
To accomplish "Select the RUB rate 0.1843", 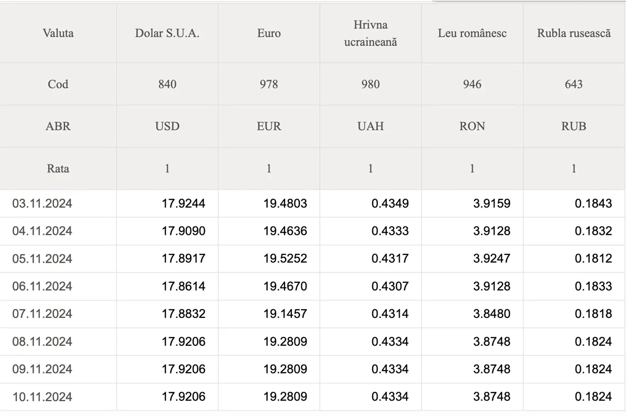I will (593, 204).
